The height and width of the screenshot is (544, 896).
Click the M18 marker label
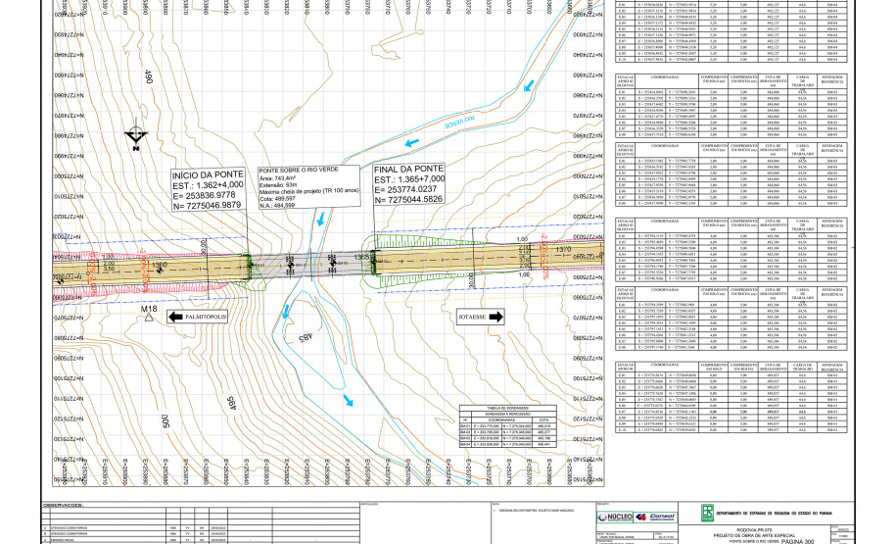pos(149,309)
